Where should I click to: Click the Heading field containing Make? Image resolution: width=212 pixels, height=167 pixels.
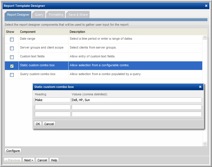52,100
